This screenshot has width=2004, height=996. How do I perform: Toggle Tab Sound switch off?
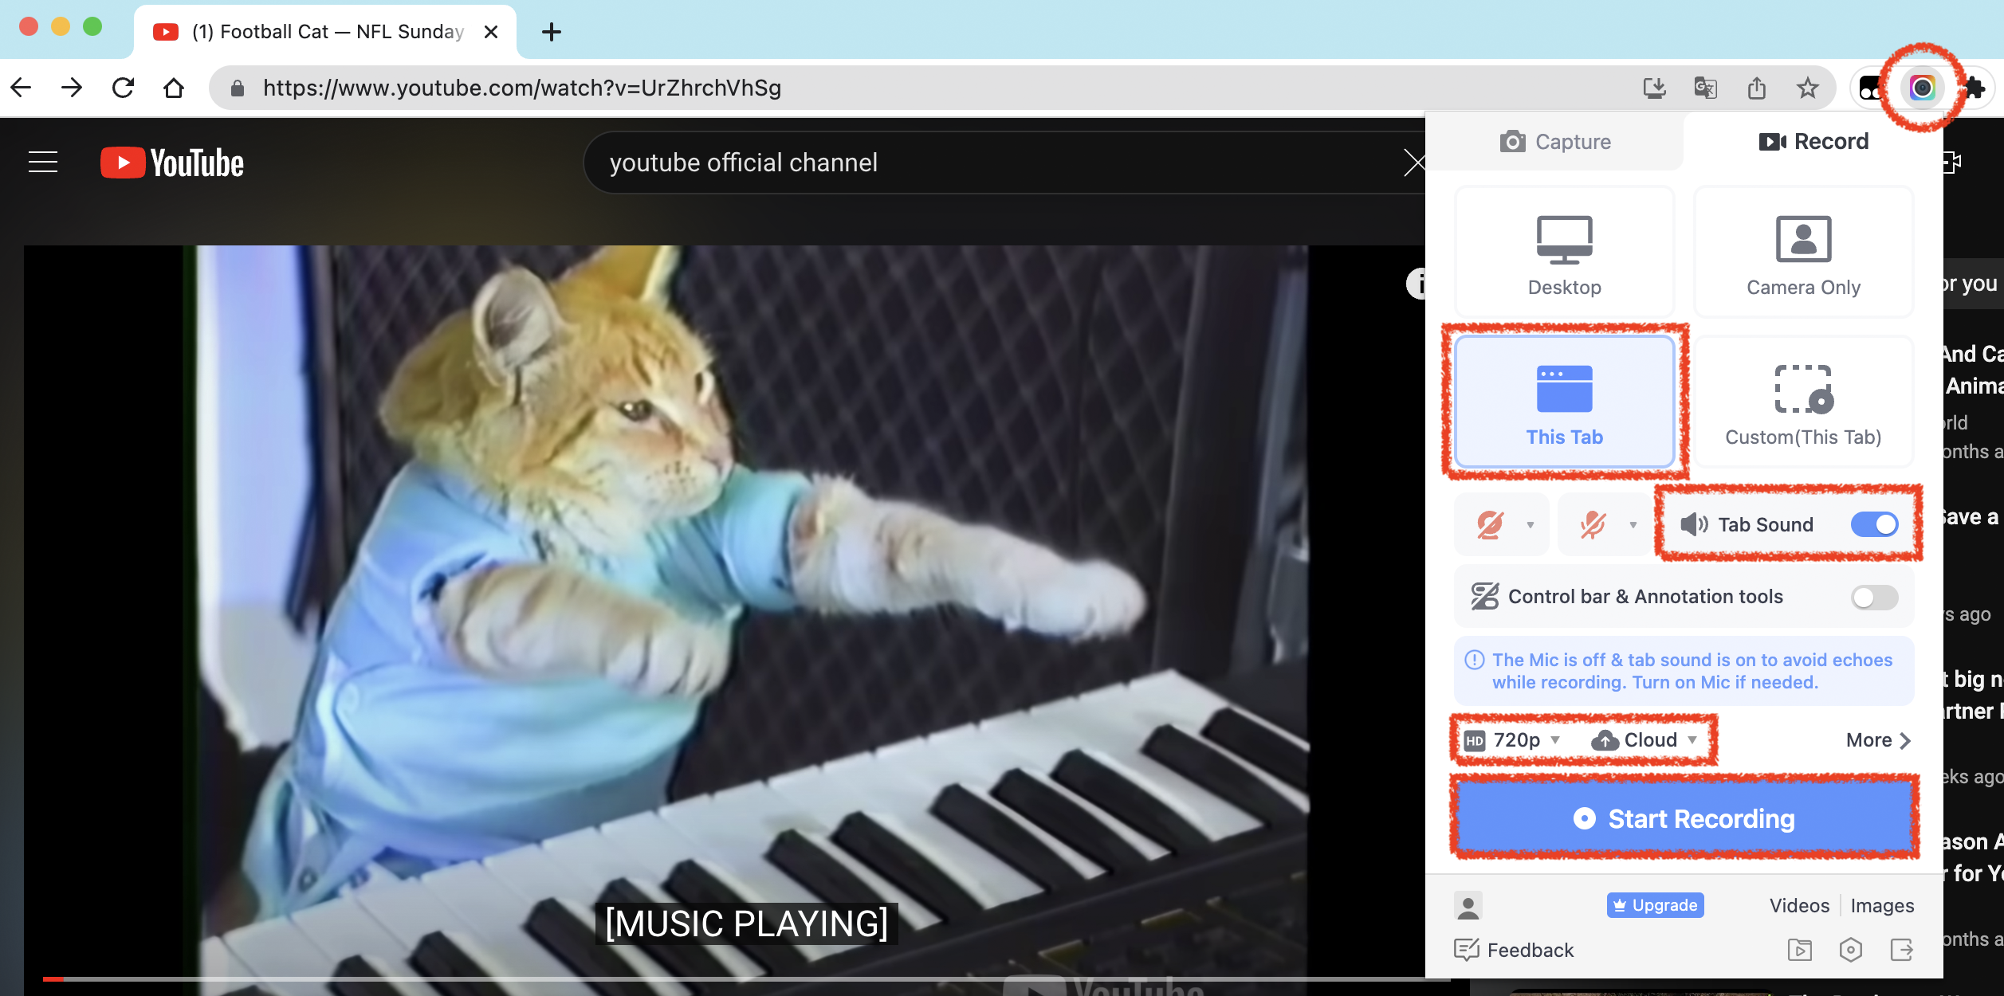pos(1874,525)
